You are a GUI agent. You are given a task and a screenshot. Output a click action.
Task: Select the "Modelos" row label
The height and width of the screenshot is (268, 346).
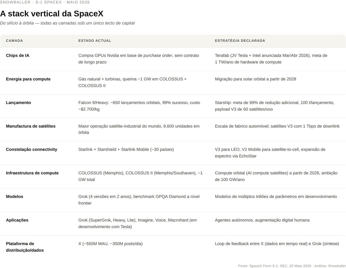(14, 197)
